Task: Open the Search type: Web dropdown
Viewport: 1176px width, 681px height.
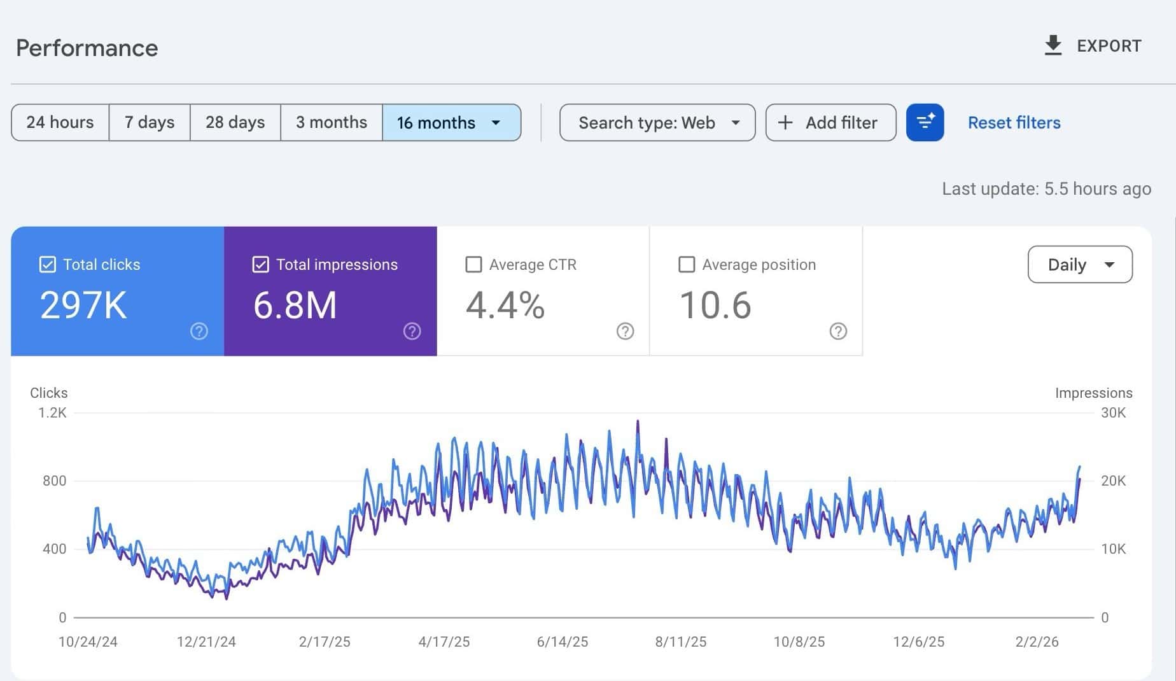Action: 657,122
